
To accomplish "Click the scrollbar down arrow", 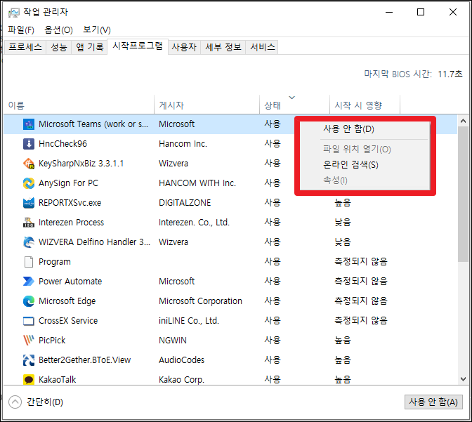I will (463, 379).
